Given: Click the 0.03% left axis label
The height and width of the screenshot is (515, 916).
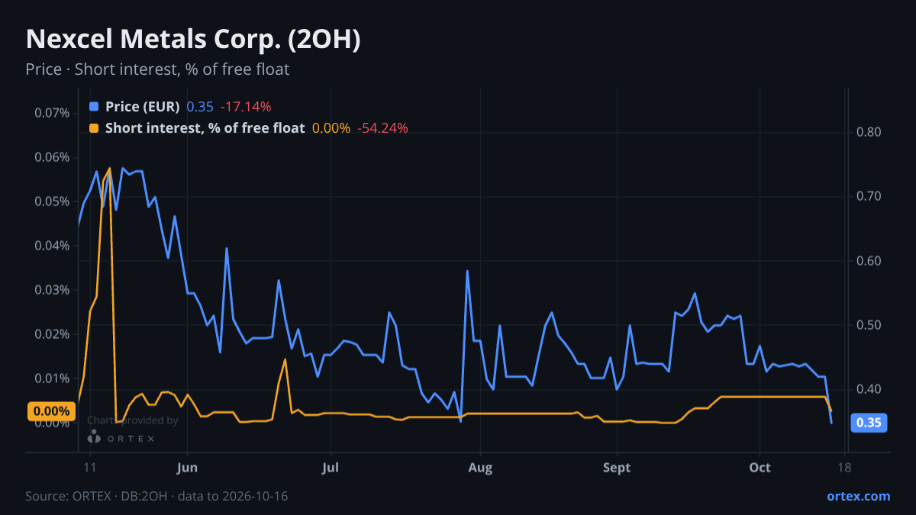Looking at the screenshot, I should click(52, 290).
